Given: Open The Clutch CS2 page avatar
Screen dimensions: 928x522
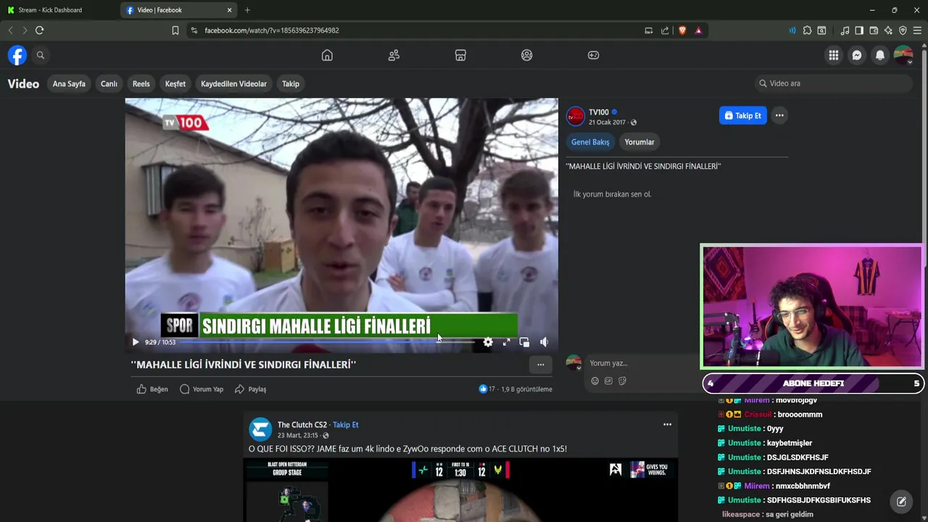Looking at the screenshot, I should [260, 429].
